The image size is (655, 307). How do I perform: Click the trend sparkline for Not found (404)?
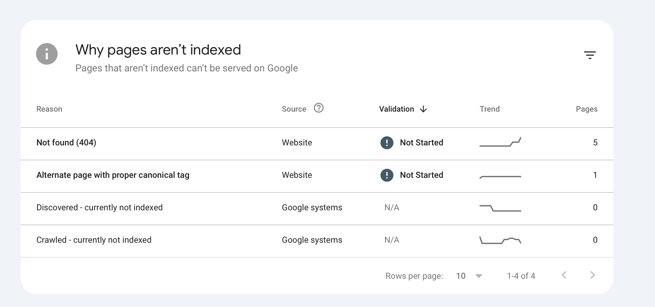point(500,142)
